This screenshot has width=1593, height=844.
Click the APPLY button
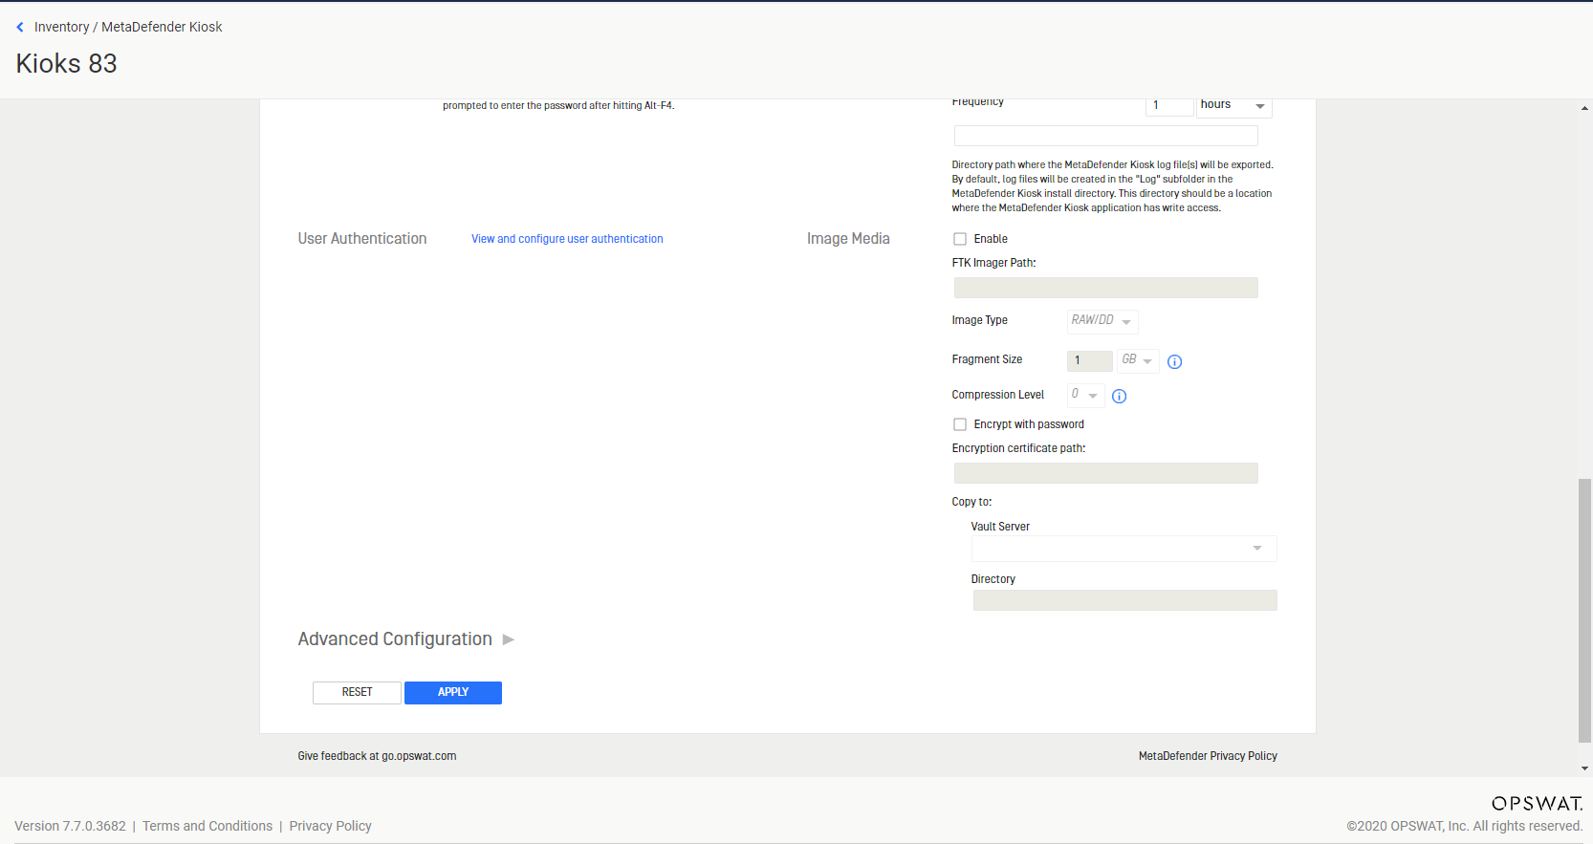453,692
